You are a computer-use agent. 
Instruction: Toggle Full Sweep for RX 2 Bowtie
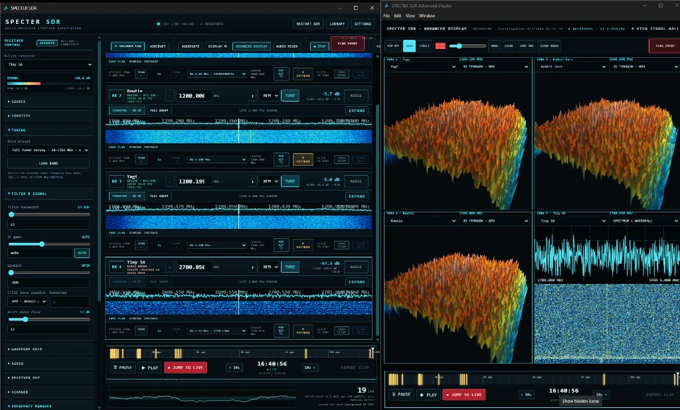pos(159,111)
